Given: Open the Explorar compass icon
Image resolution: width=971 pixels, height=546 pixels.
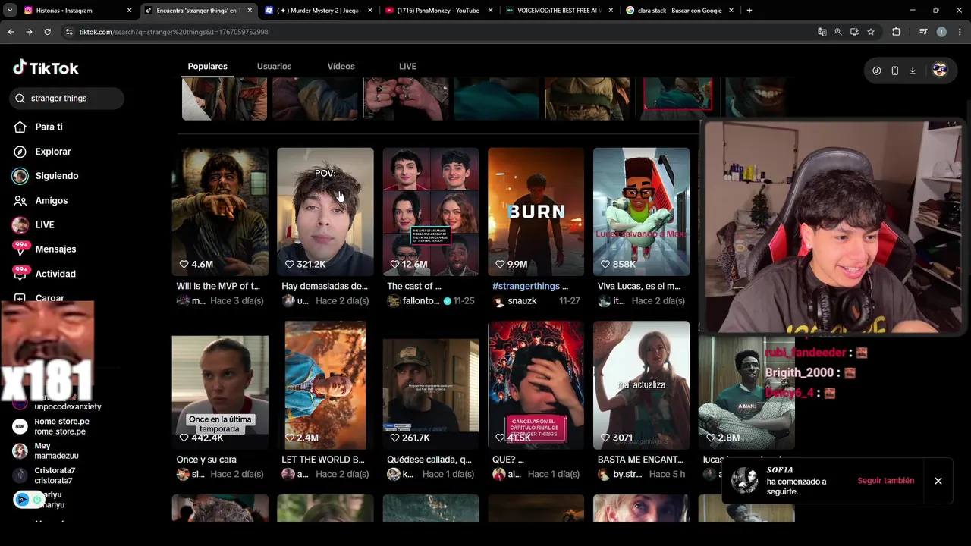Looking at the screenshot, I should 20,152.
